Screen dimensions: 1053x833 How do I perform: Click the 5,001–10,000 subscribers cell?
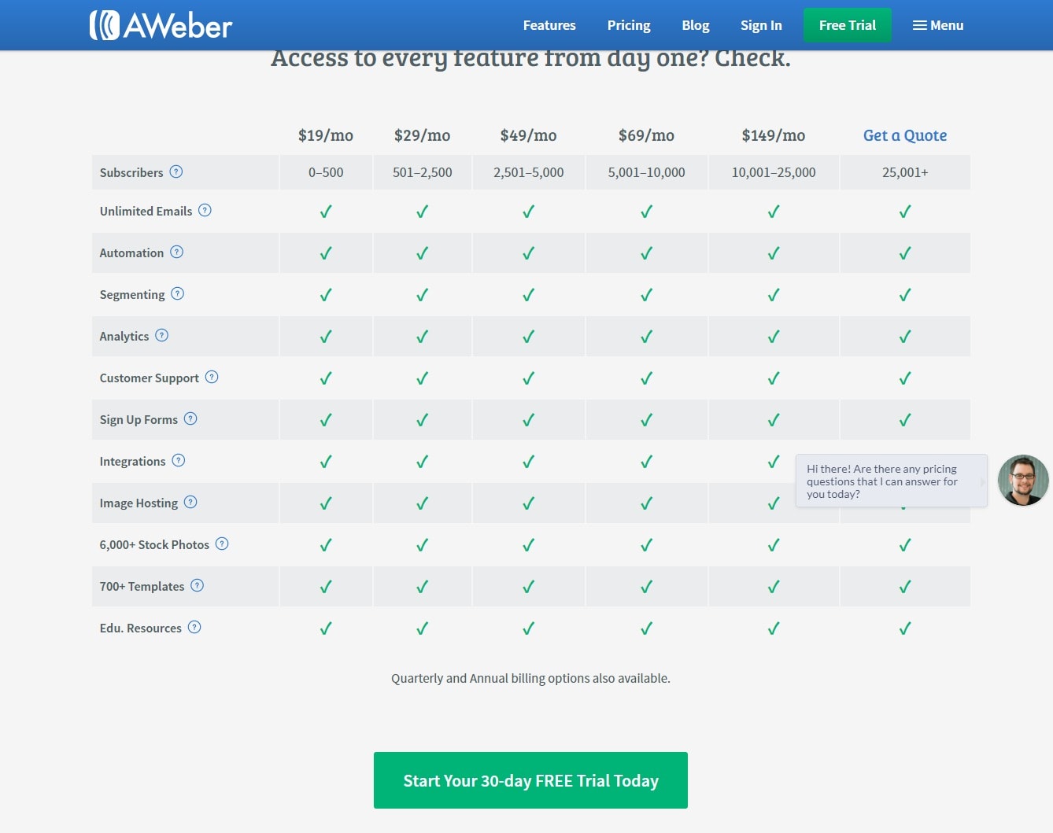[647, 172]
